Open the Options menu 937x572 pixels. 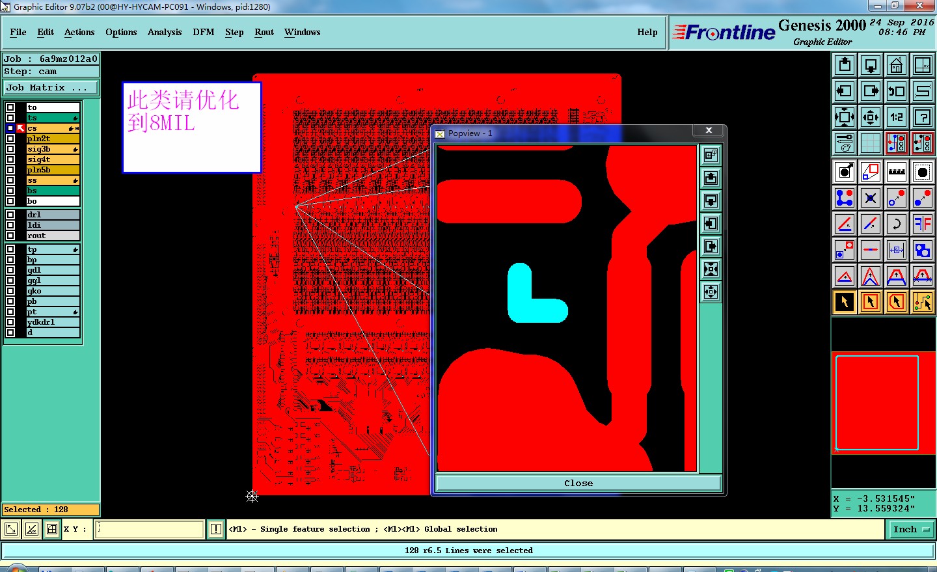pos(121,32)
